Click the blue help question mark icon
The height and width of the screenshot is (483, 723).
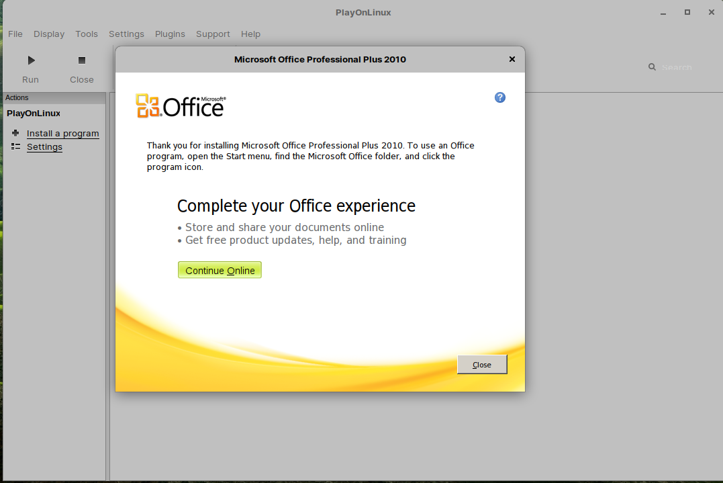500,97
